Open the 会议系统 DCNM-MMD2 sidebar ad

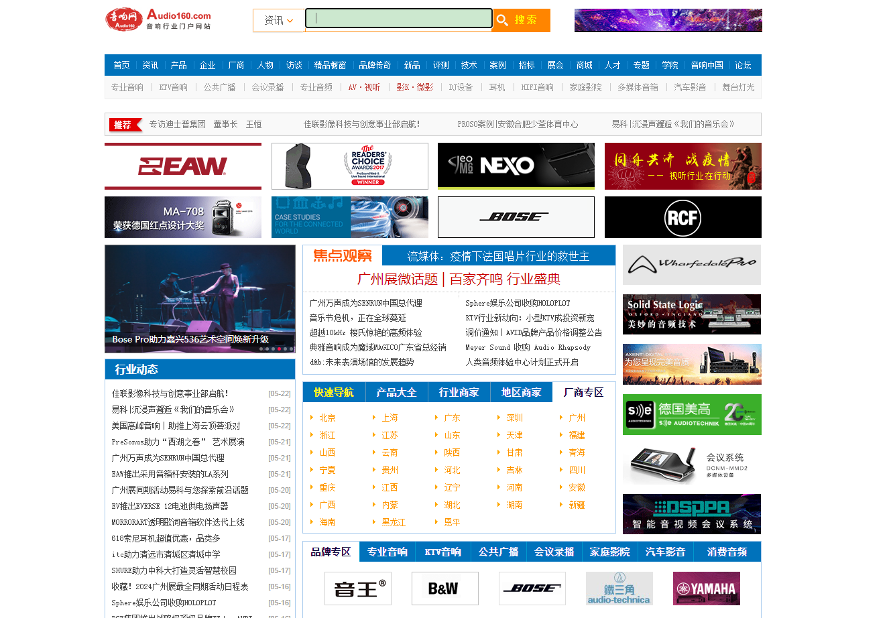click(692, 465)
